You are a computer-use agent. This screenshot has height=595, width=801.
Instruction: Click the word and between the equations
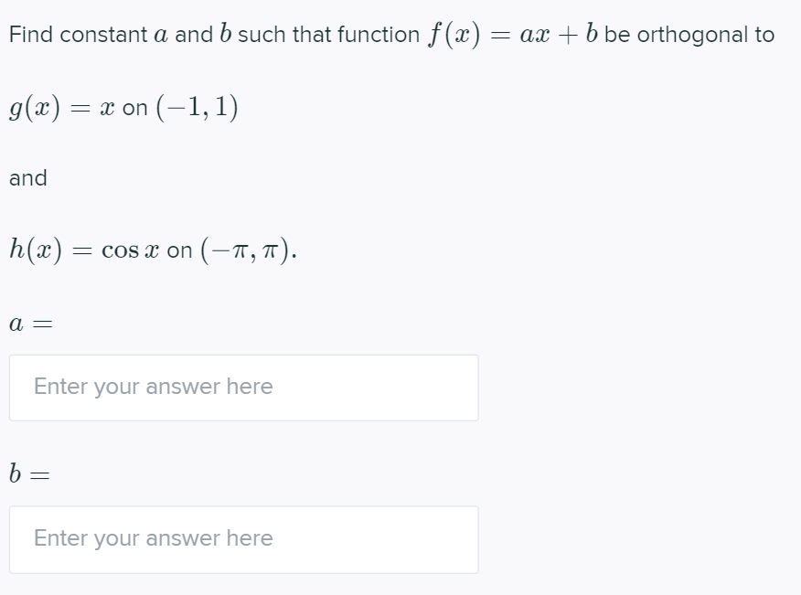coord(27,178)
